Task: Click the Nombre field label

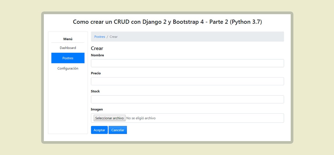Action: point(98,55)
